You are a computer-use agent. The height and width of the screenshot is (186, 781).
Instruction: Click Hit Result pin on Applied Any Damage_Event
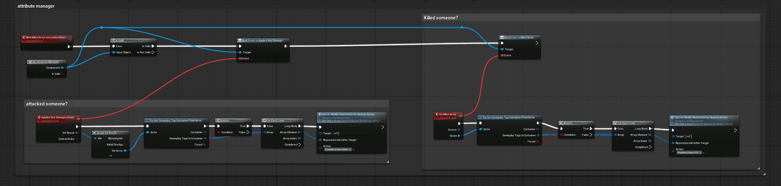tap(77, 132)
